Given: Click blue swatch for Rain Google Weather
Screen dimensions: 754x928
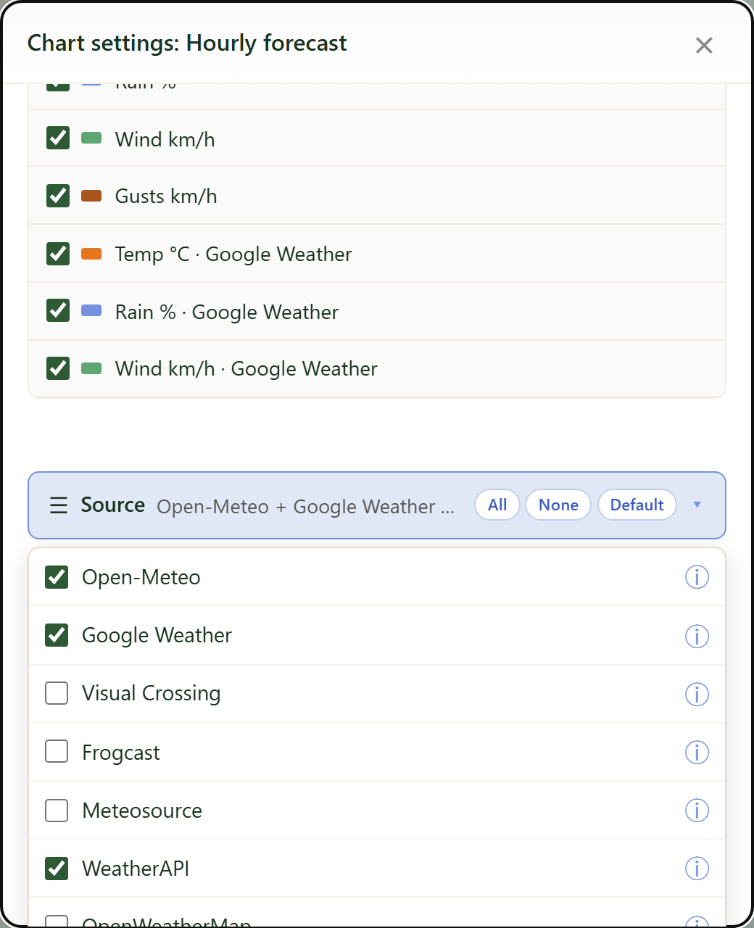Looking at the screenshot, I should point(91,310).
